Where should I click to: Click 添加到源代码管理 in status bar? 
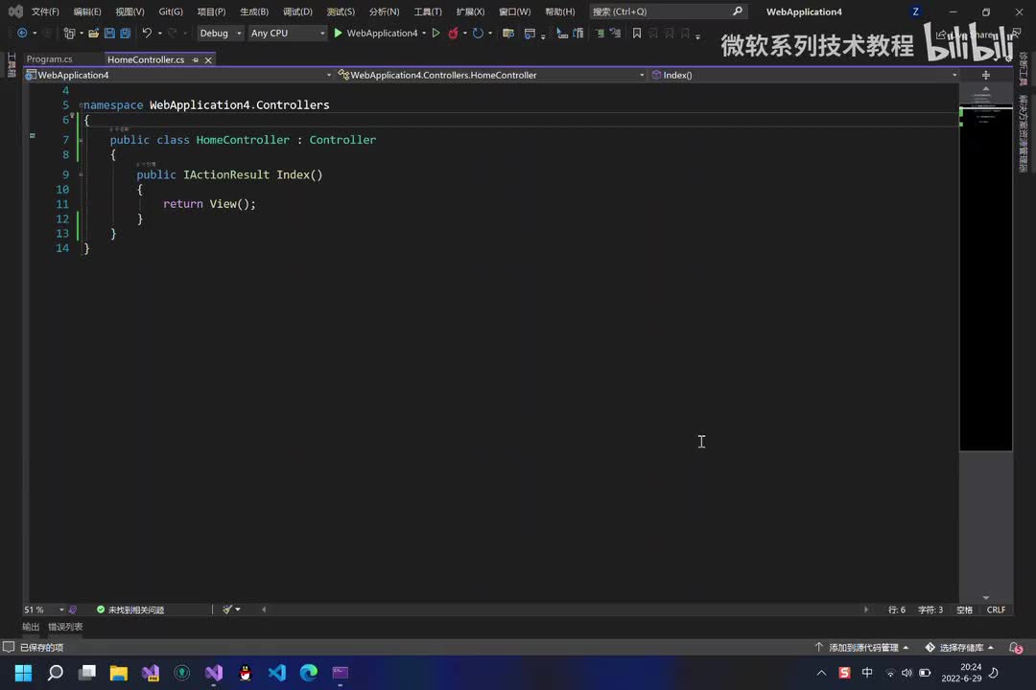pos(861,647)
